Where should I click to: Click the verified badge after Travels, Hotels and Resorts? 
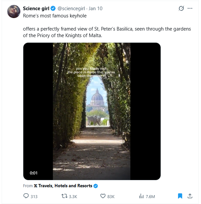(x=96, y=186)
